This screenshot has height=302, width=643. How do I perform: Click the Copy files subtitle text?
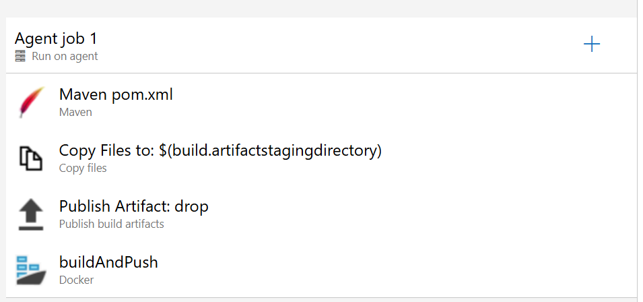click(x=83, y=168)
